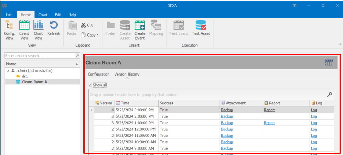Image resolution: width=343 pixels, height=155 pixels.
Task: Open the File menu
Action: (9, 15)
